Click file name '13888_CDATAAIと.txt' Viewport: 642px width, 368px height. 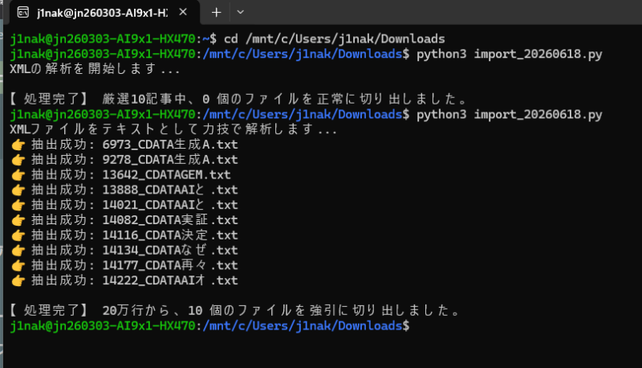(x=170, y=190)
